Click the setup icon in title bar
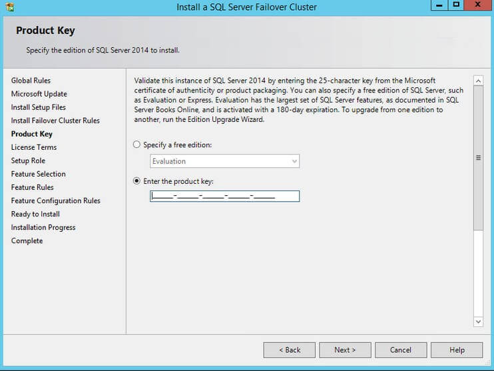 point(9,7)
